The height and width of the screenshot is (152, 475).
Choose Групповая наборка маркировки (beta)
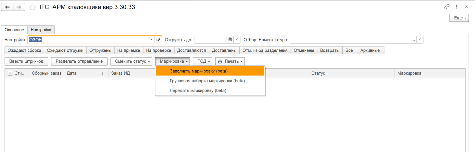tap(210, 81)
